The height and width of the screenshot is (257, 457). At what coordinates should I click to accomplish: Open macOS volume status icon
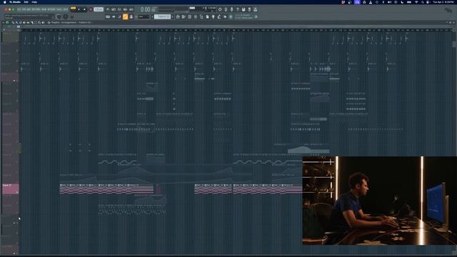coord(389,2)
